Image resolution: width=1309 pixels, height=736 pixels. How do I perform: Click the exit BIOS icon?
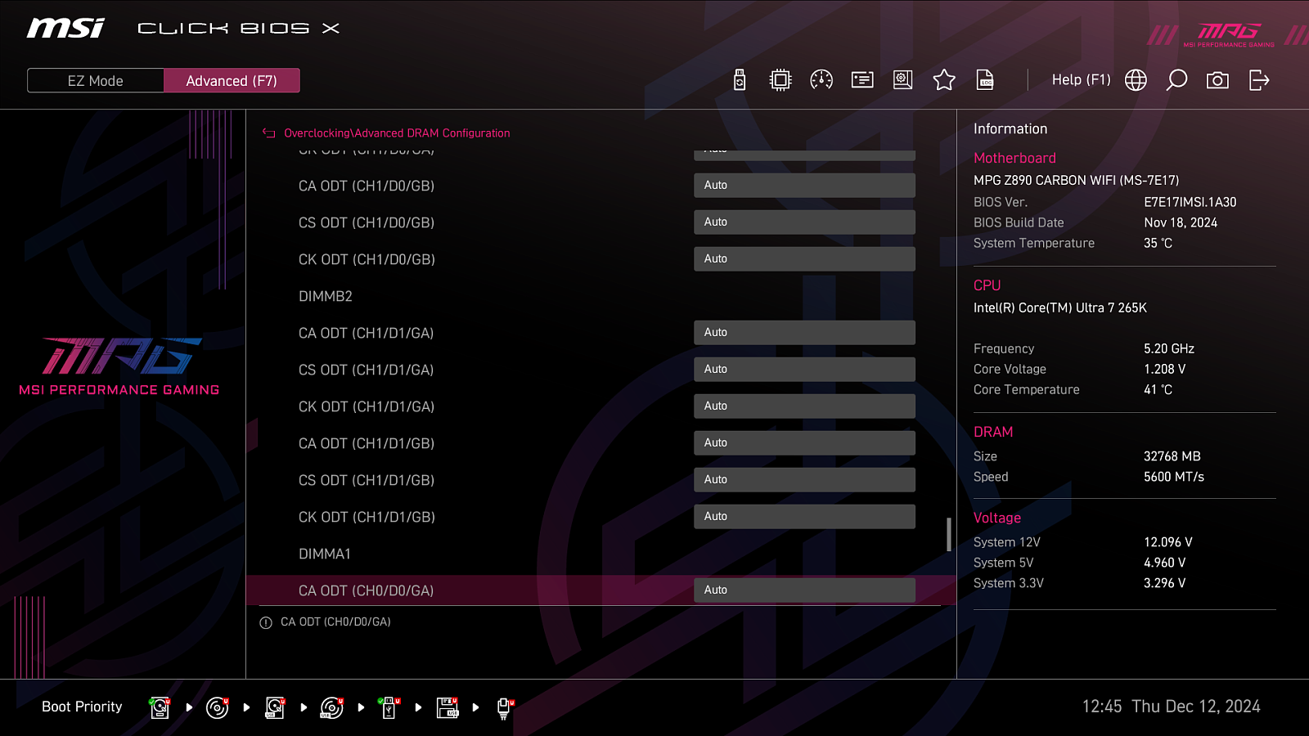tap(1259, 80)
